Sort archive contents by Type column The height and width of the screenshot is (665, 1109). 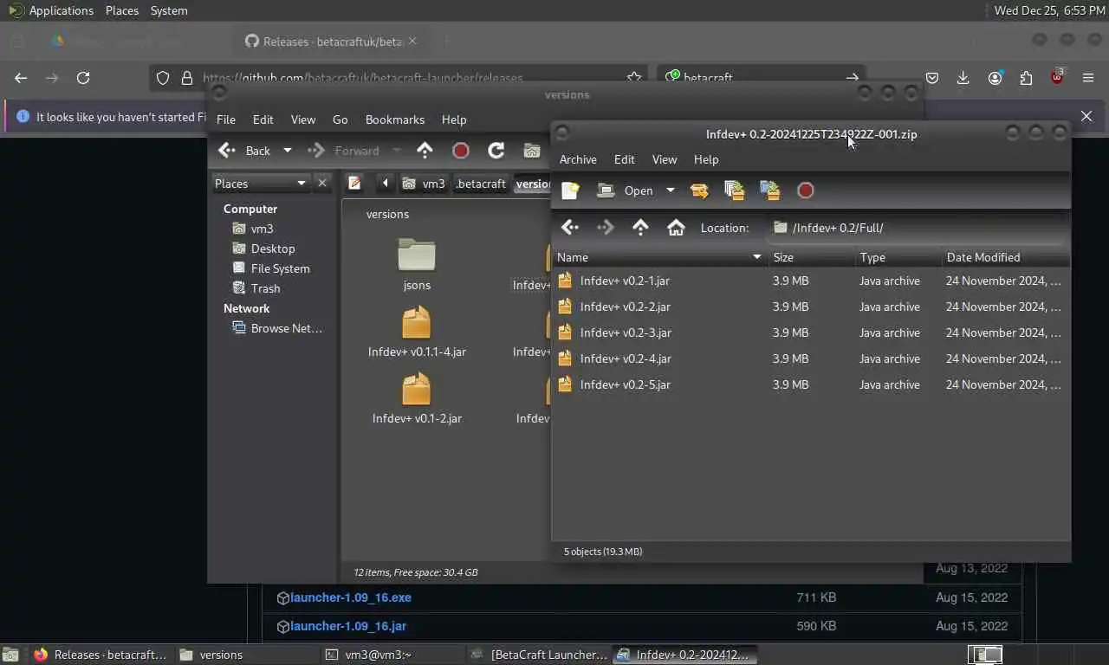coord(898,257)
